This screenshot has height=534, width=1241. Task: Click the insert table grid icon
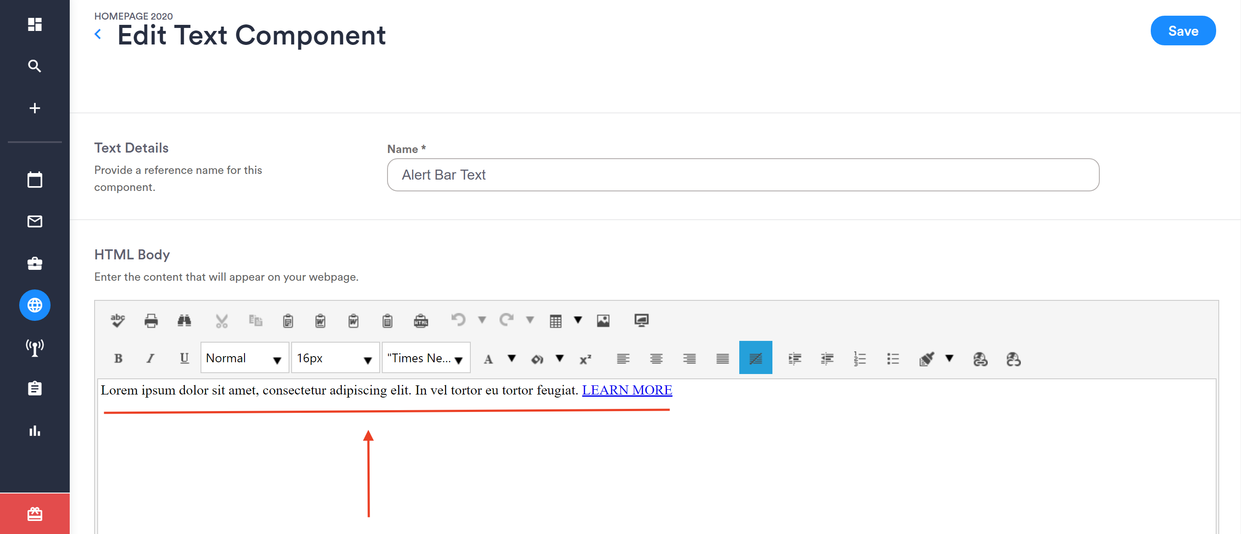(x=555, y=321)
